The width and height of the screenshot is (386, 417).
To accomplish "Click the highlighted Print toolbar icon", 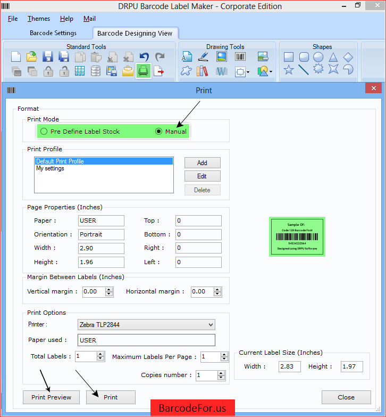I will click(143, 71).
